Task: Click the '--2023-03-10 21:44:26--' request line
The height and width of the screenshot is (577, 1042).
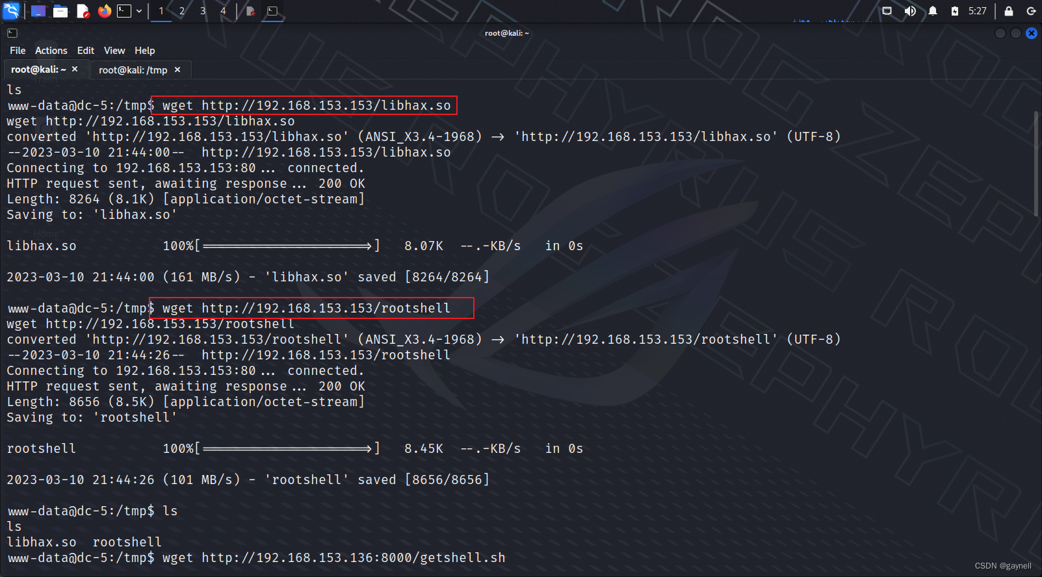Action: pyautogui.click(x=229, y=355)
